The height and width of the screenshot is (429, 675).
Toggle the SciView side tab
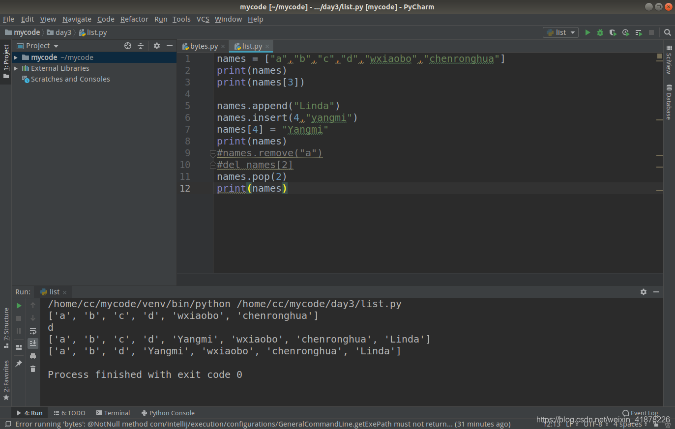[x=669, y=60]
